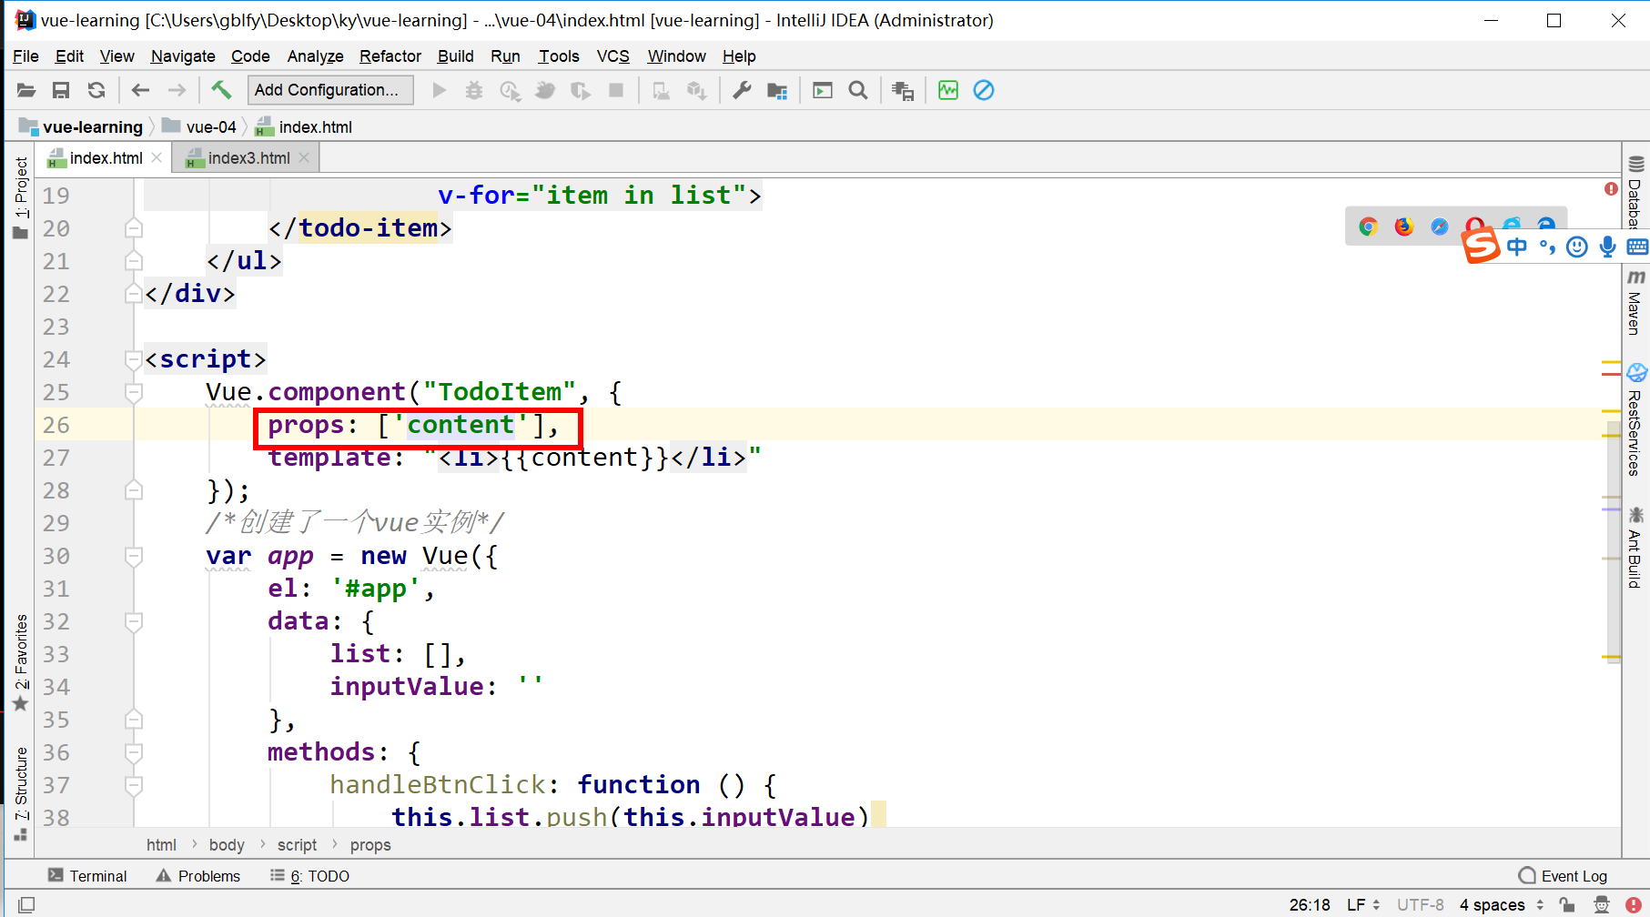This screenshot has width=1650, height=917.
Task: Open the Terminal tool window
Action: [87, 876]
